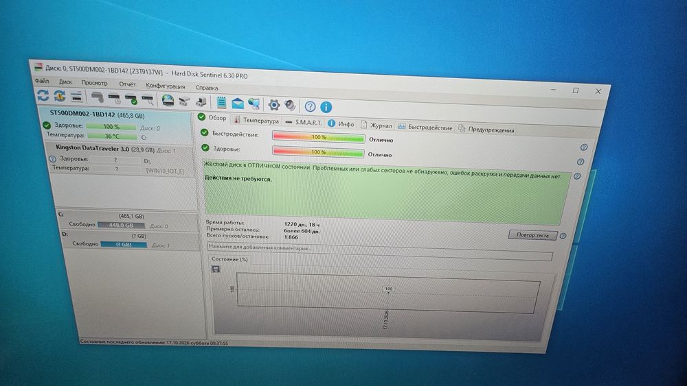This screenshot has width=687, height=386.
Task: Click the 17.10.2026 date label on graph
Action: [386, 320]
